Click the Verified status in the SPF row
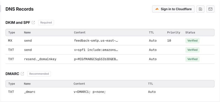220x102 pixels. 192,50
